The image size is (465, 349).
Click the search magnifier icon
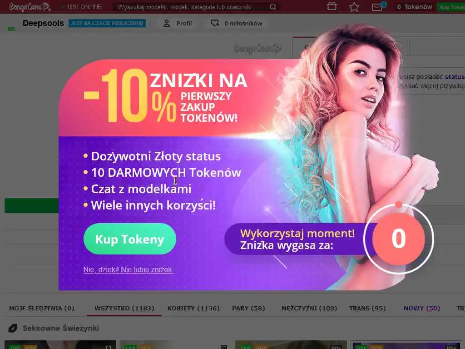(273, 7)
